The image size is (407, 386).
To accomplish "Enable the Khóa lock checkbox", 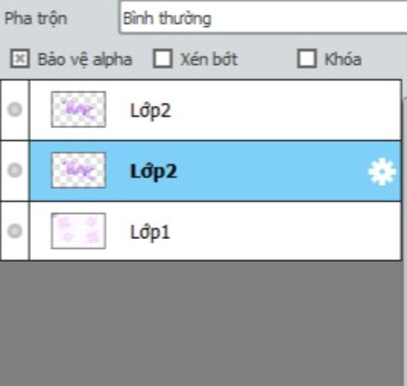I will (307, 59).
